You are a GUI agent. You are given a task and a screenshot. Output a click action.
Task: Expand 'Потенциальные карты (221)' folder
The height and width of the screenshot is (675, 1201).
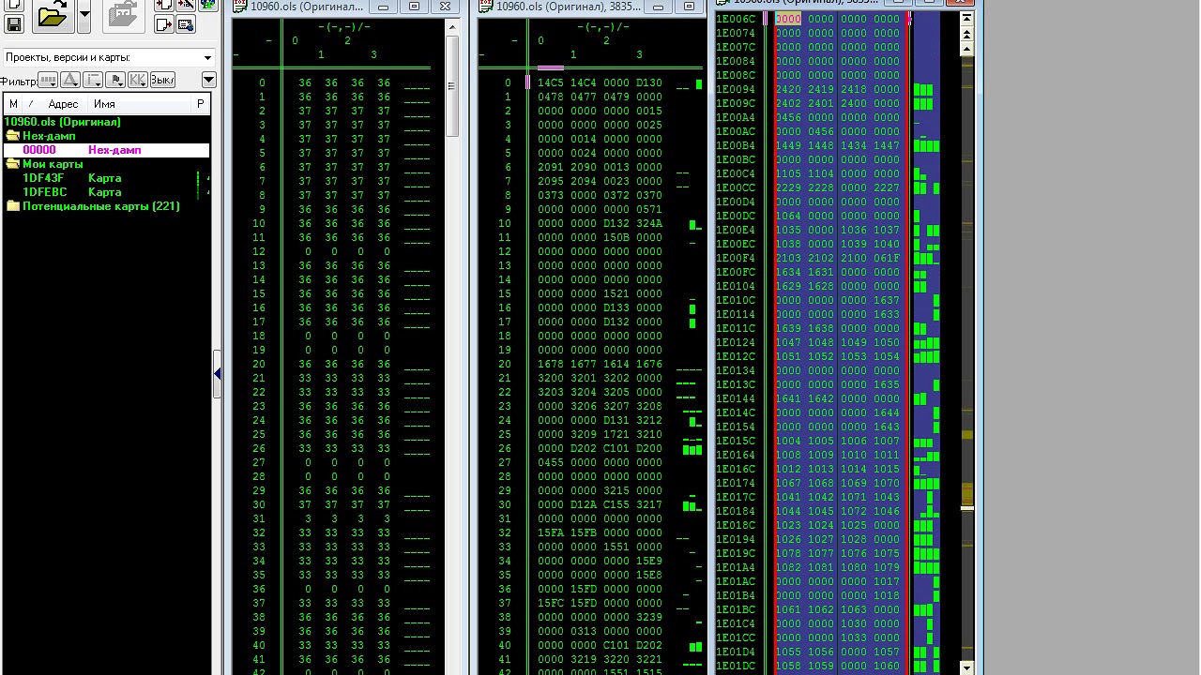tap(13, 206)
